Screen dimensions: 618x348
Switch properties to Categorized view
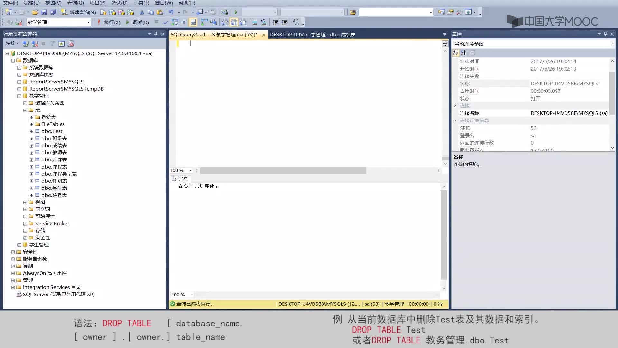456,53
